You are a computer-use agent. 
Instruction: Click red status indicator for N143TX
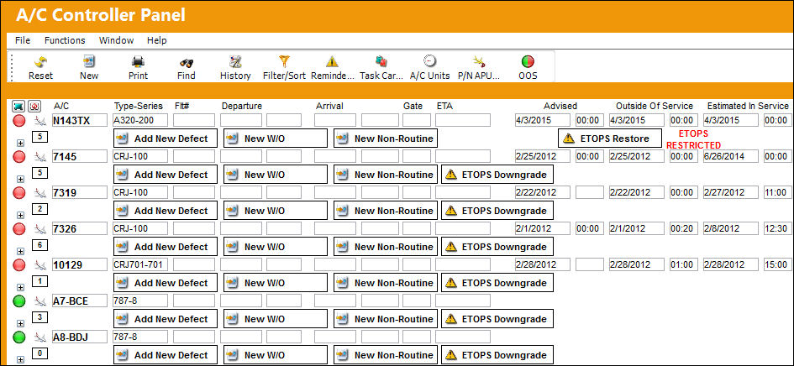[18, 121]
